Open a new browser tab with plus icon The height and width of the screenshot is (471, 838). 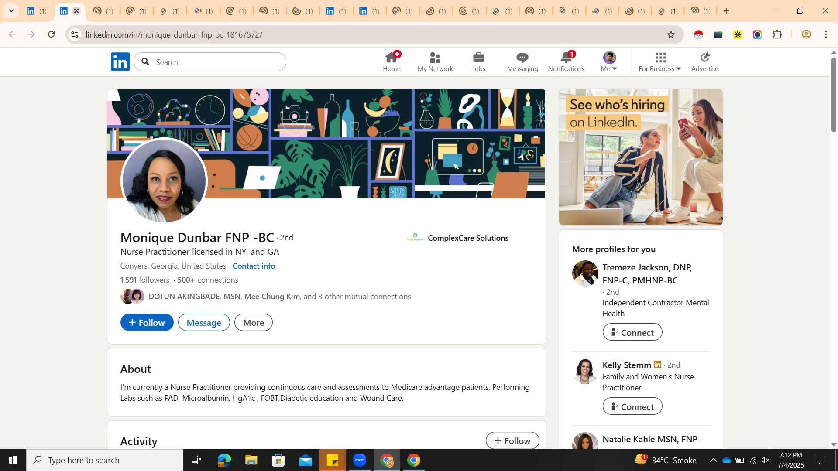726,11
